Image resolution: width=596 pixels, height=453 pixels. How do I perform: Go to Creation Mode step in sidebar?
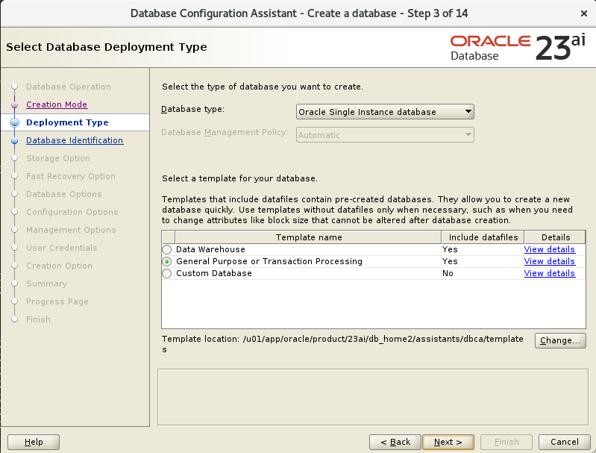click(57, 104)
